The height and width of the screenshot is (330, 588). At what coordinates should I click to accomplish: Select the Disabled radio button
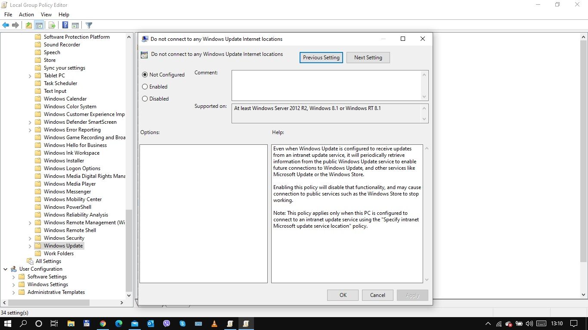(145, 99)
